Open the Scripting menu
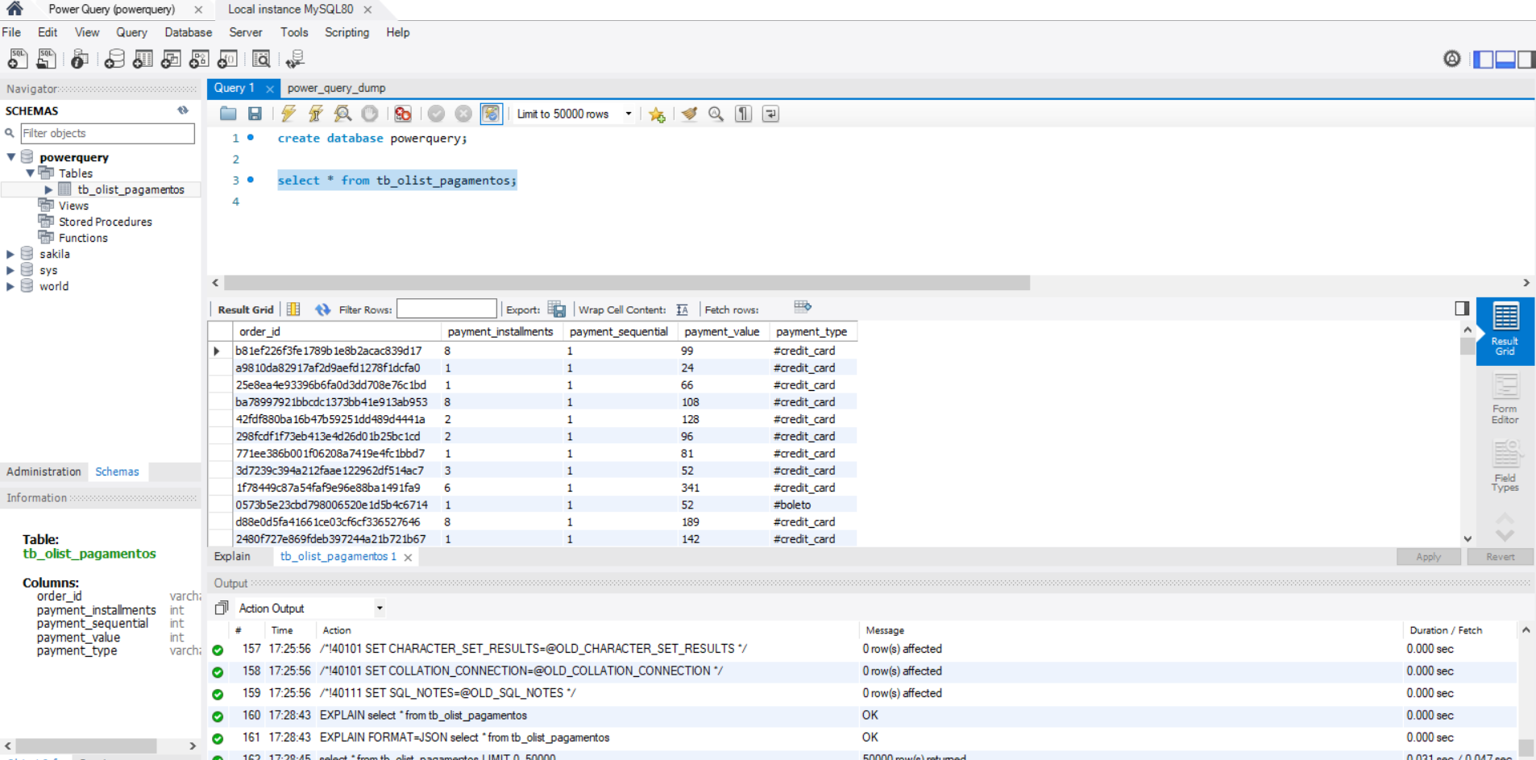1536x760 pixels. 347,32
